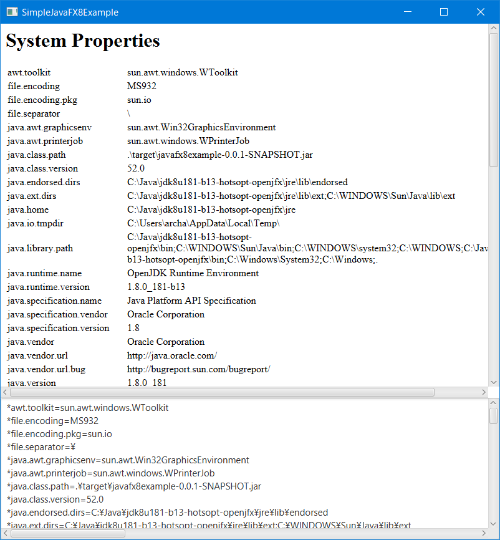This screenshot has height=540, width=500.
Task: Click the up arrow of upper vertical scrollbar
Action: coord(494,28)
